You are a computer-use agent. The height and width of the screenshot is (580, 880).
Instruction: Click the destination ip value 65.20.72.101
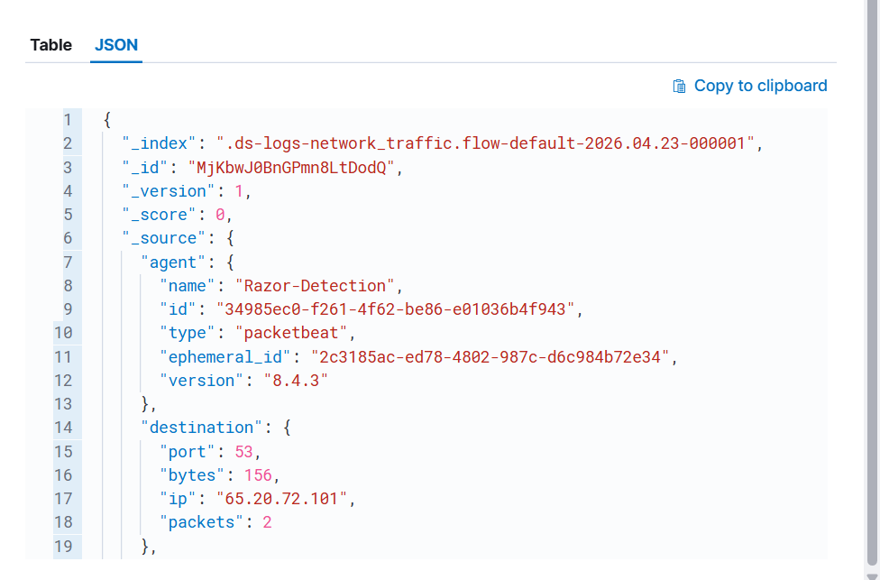point(281,499)
